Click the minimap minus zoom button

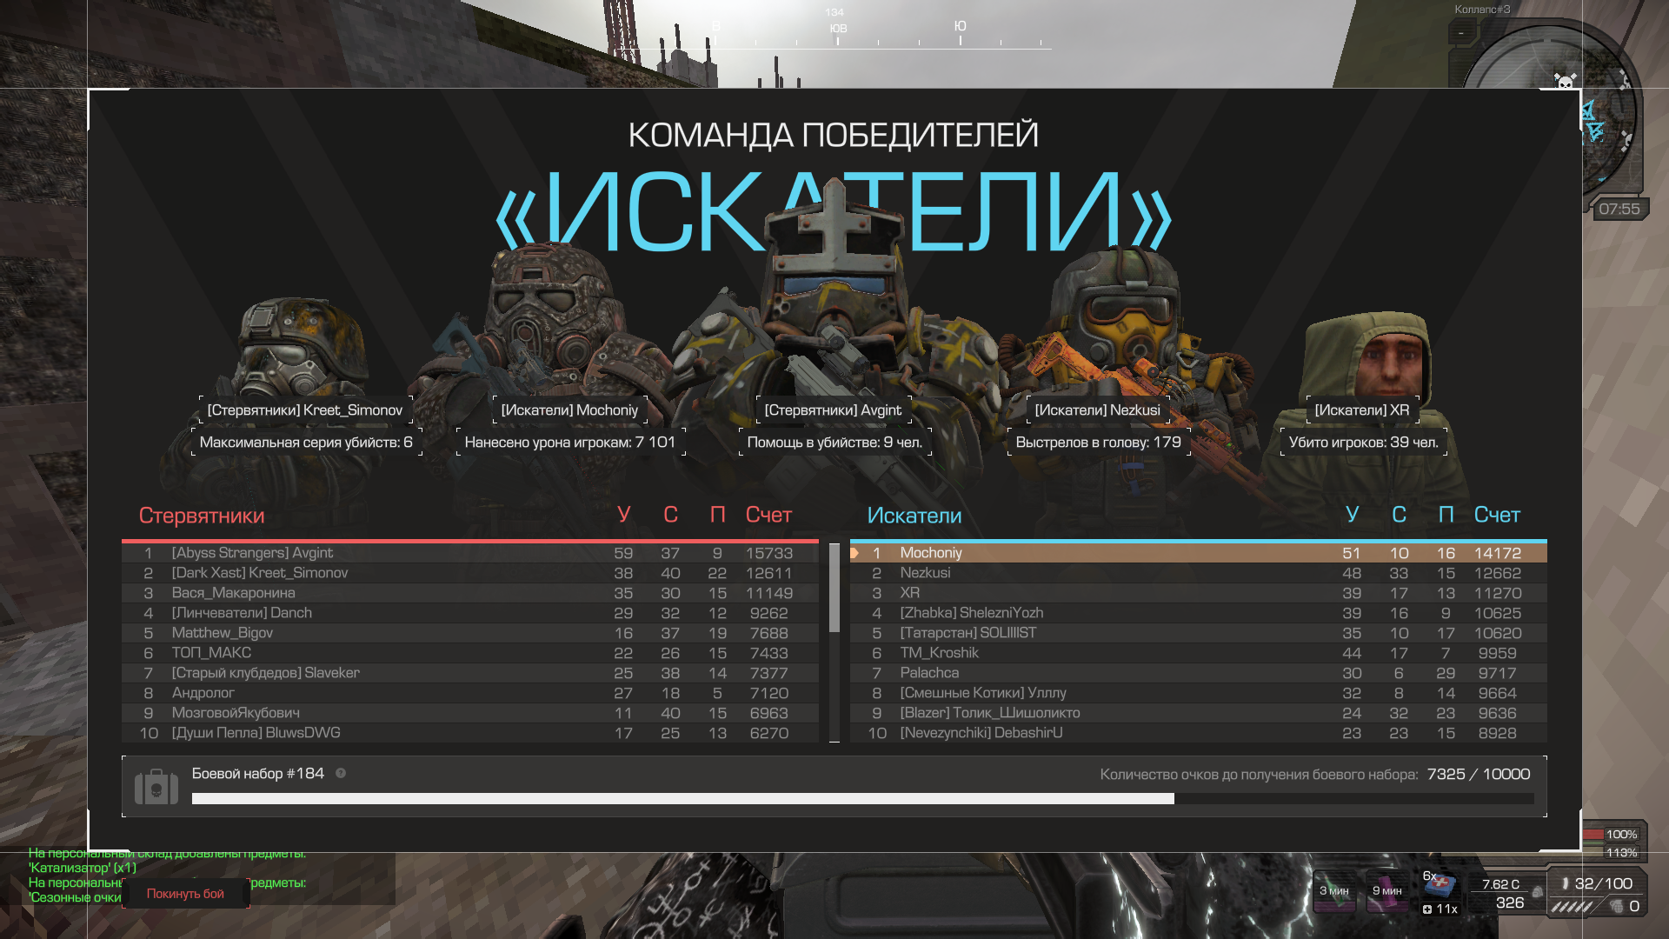pos(1461,33)
